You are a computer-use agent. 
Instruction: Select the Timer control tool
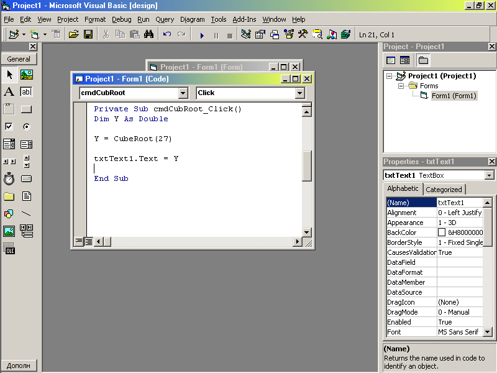click(9, 179)
